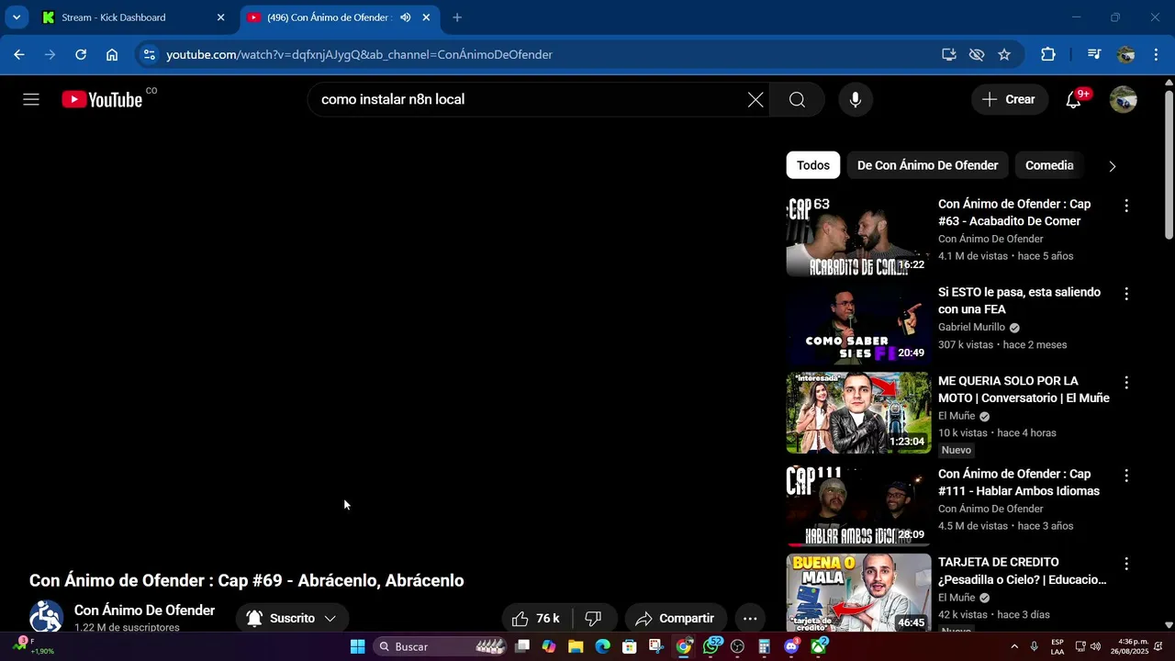Open more actions ellipsis under video
1175x661 pixels.
click(750, 619)
